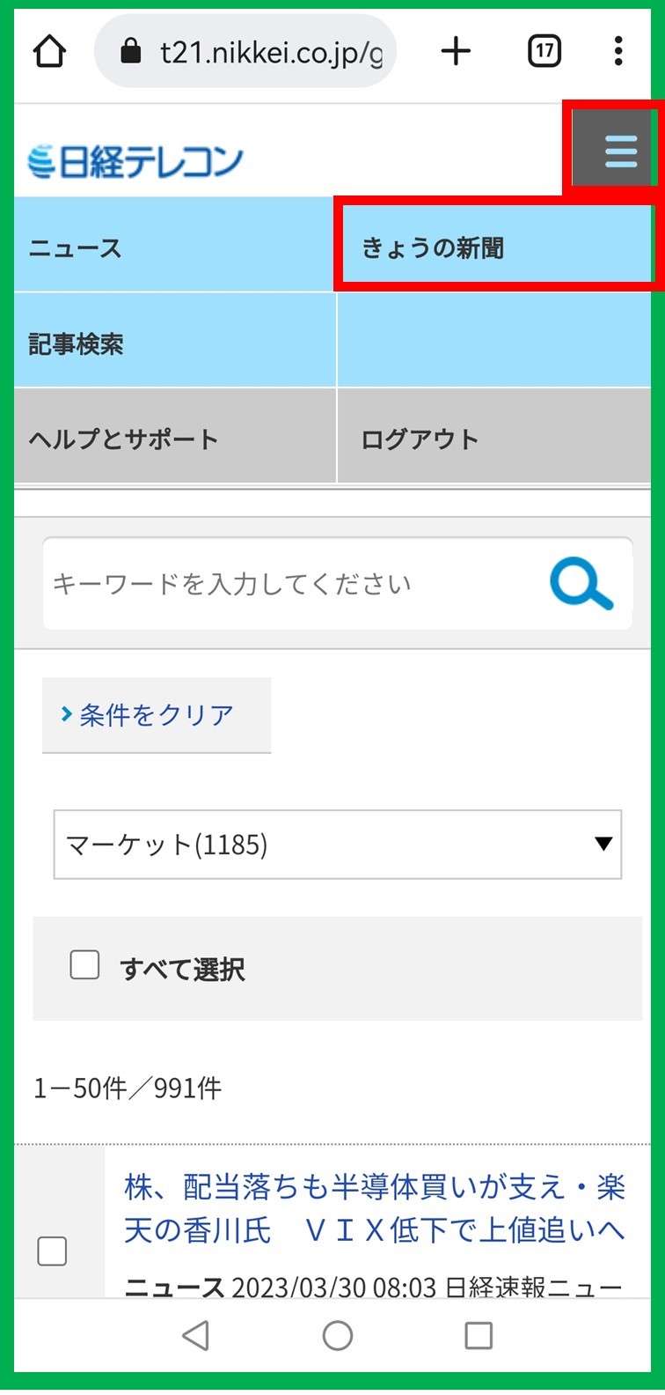Tap the 日経テレコン logo
665x1395 pixels.
(135, 162)
